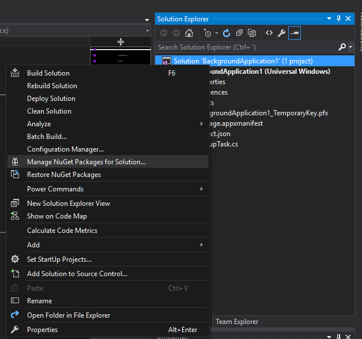Open the navigation bar combo box dropdown
The height and width of the screenshot is (339, 362).
[148, 31]
